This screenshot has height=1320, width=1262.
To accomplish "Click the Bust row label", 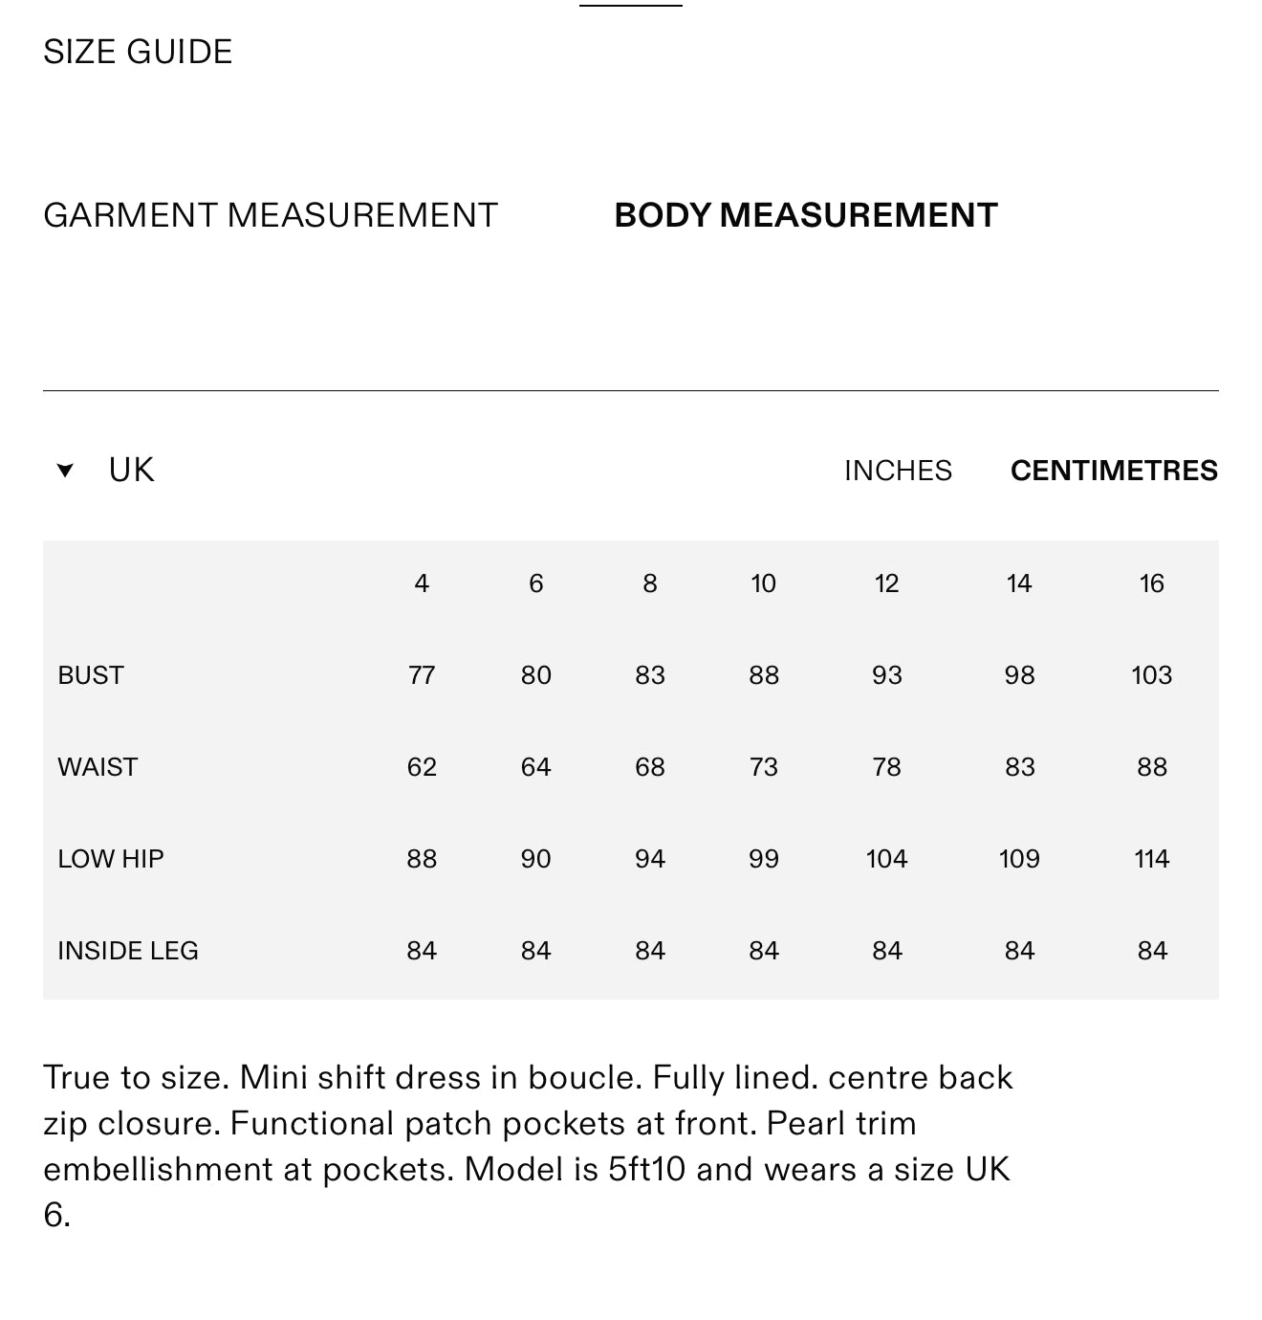I will point(91,675).
